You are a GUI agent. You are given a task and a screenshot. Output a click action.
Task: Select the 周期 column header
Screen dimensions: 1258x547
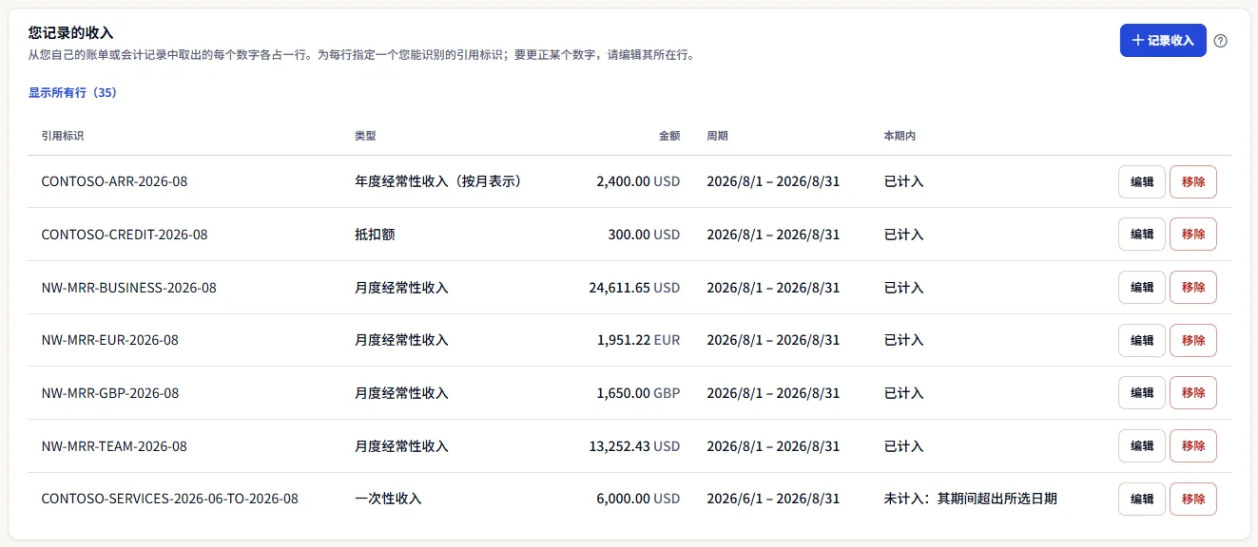pos(718,136)
